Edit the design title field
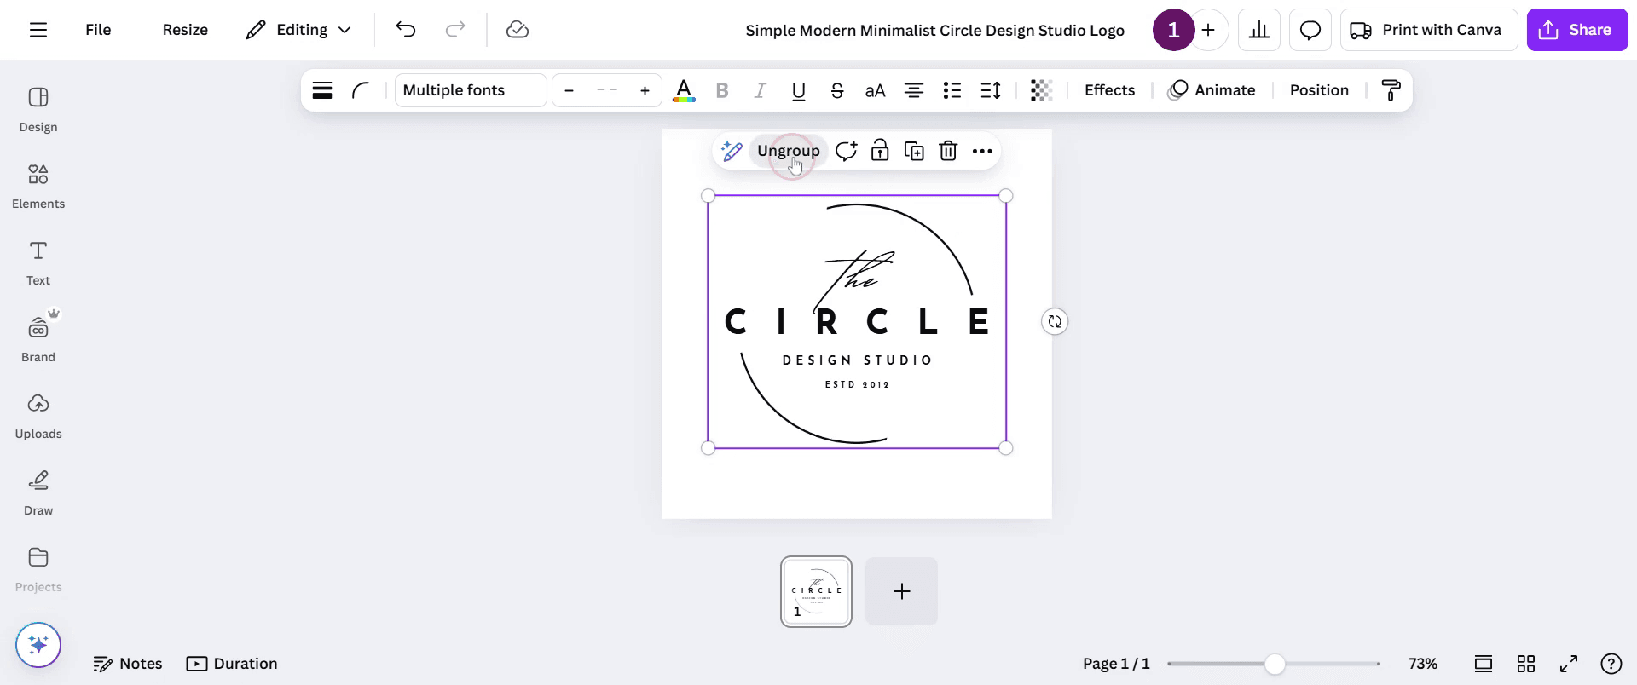 [x=934, y=30]
